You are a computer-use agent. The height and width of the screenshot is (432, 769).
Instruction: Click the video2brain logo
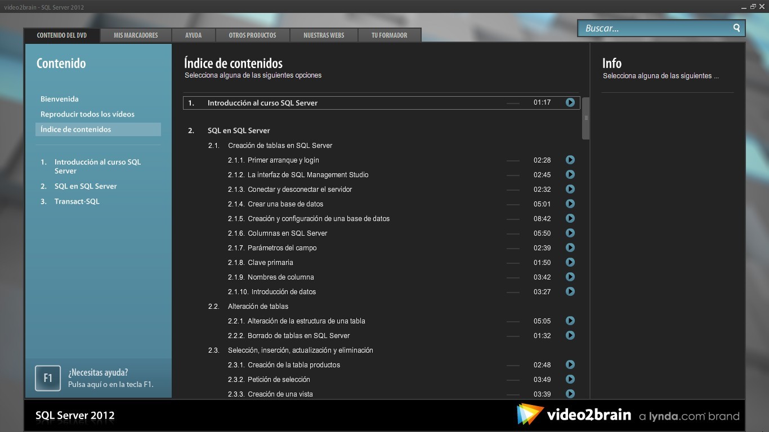tap(574, 415)
